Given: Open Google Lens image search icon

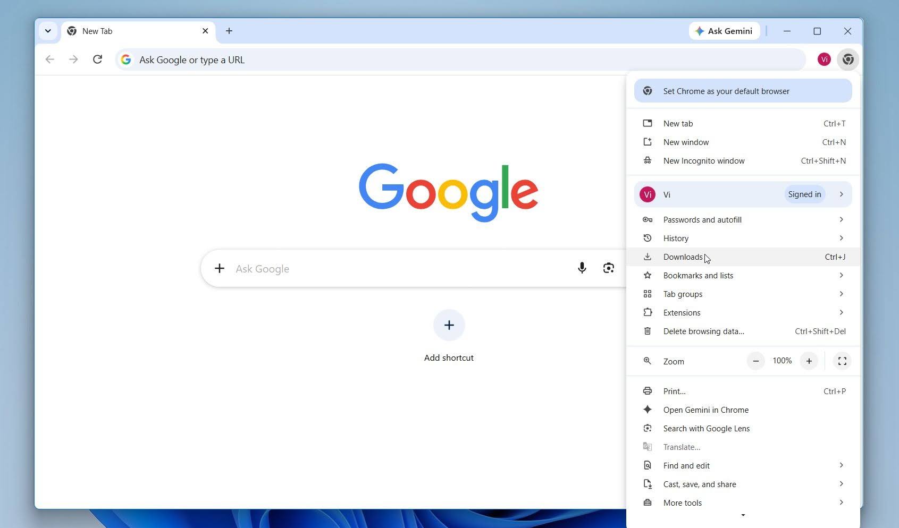Looking at the screenshot, I should (609, 268).
